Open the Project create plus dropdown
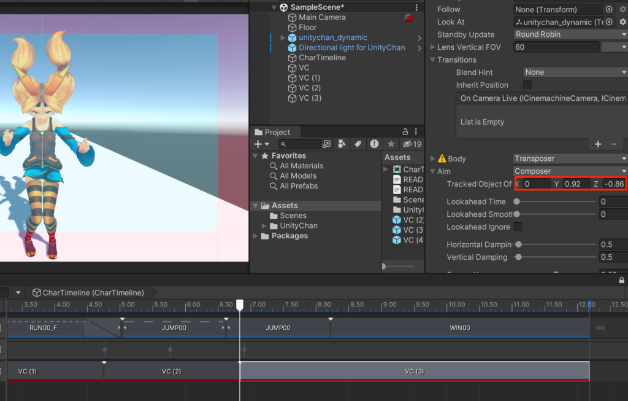 coord(261,144)
